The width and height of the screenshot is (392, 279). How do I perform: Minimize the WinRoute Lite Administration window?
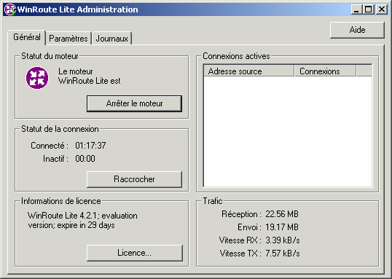pyautogui.click(x=357, y=9)
